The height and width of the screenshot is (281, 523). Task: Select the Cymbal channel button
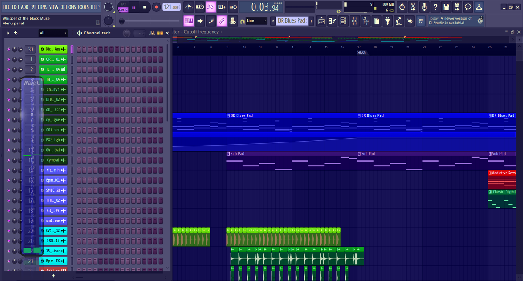pyautogui.click(x=53, y=160)
